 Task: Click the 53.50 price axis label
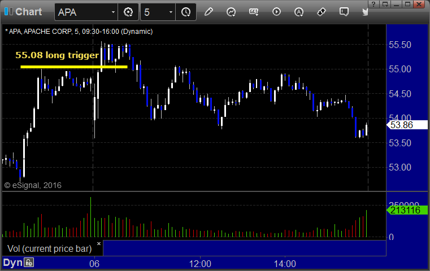pyautogui.click(x=400, y=143)
